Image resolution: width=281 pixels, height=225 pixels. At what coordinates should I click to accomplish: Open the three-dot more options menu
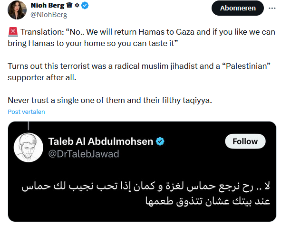point(272,8)
